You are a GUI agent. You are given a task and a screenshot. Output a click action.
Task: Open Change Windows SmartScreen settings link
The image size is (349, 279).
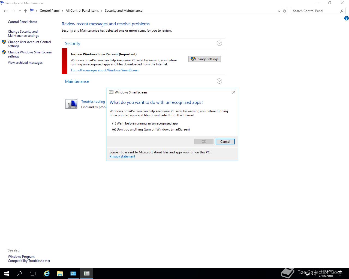pyautogui.click(x=30, y=54)
